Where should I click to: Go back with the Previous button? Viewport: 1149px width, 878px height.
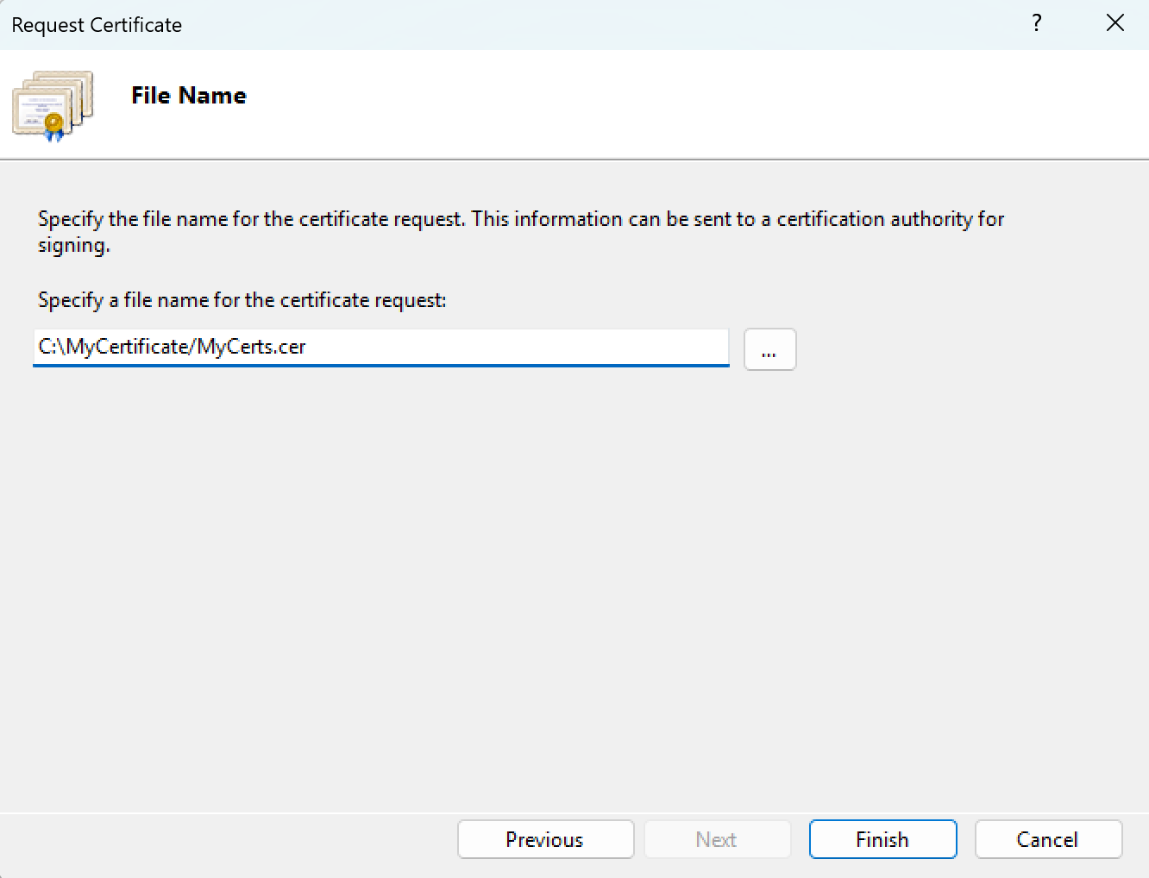(545, 839)
